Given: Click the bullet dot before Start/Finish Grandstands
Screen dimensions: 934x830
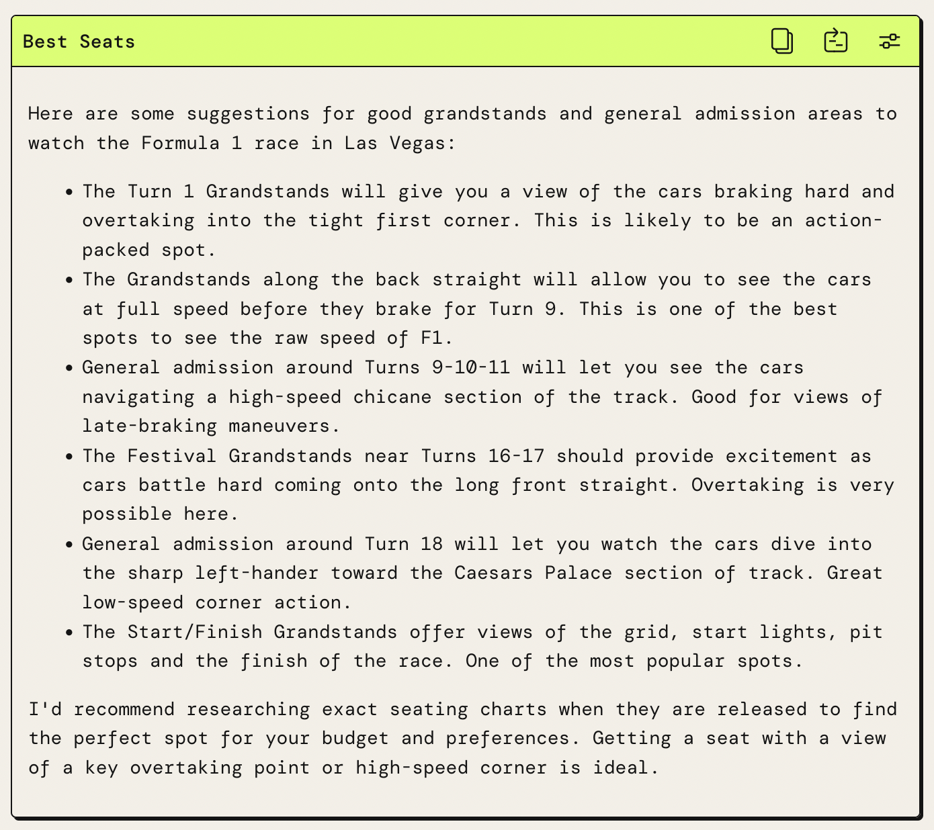Looking at the screenshot, I should 69,633.
